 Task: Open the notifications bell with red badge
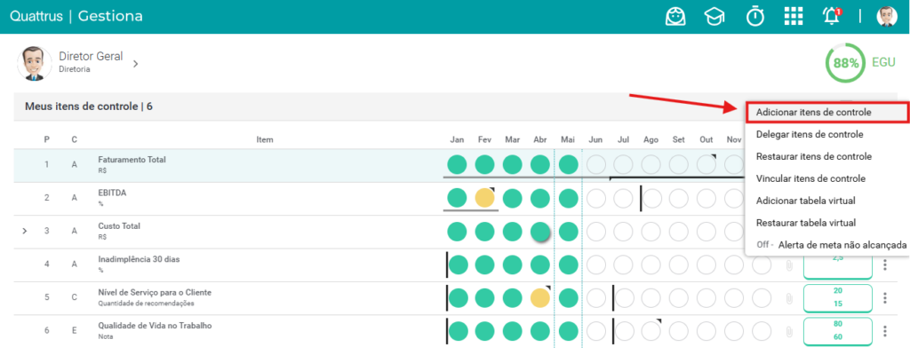click(x=832, y=16)
